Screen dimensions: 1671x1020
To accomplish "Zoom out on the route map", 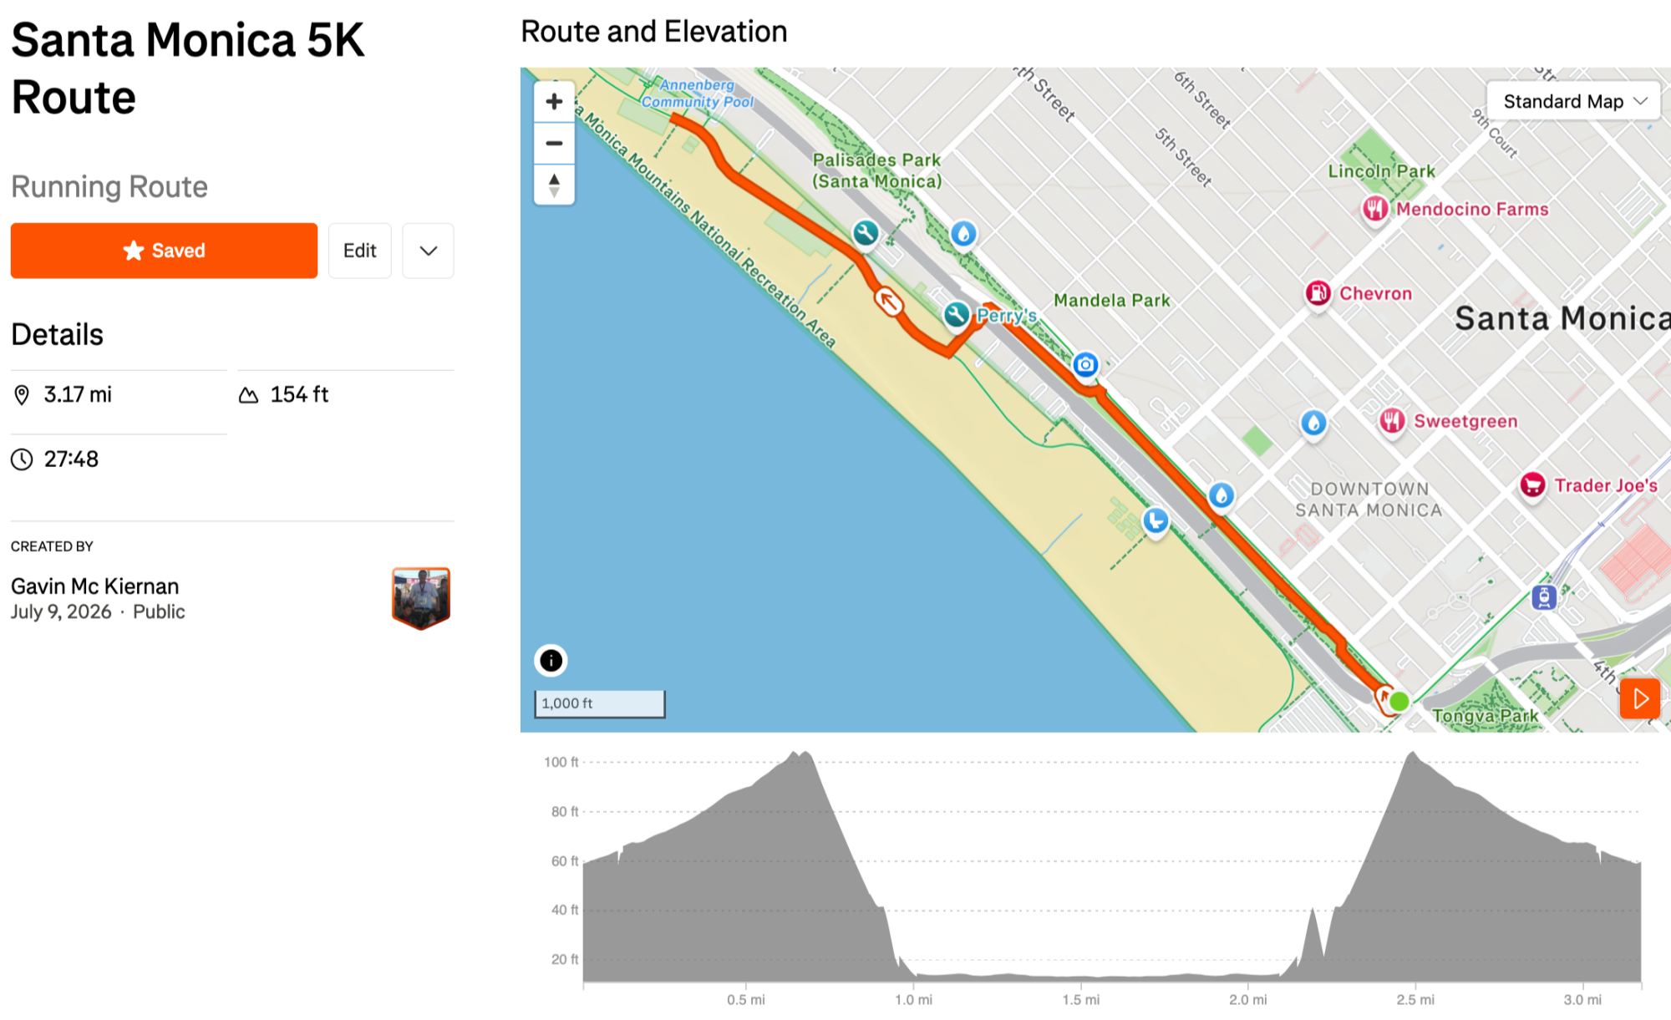I will click(554, 144).
